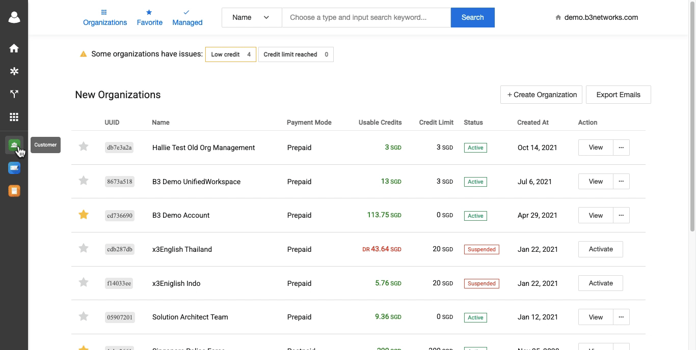Toggle favorite star for x3English Thailand
The height and width of the screenshot is (350, 696).
point(84,248)
